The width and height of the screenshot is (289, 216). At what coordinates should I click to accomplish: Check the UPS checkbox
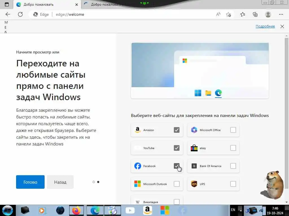pos(233,184)
